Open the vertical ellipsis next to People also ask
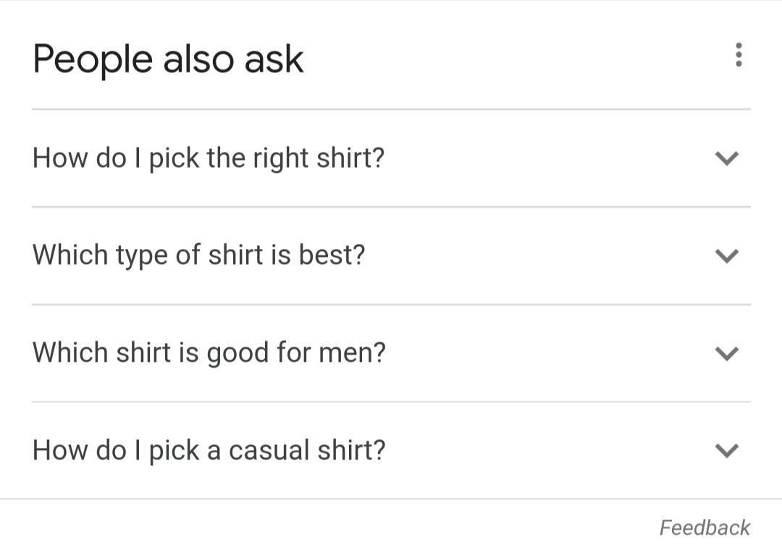Screen dimensions: 782x555 pos(738,55)
